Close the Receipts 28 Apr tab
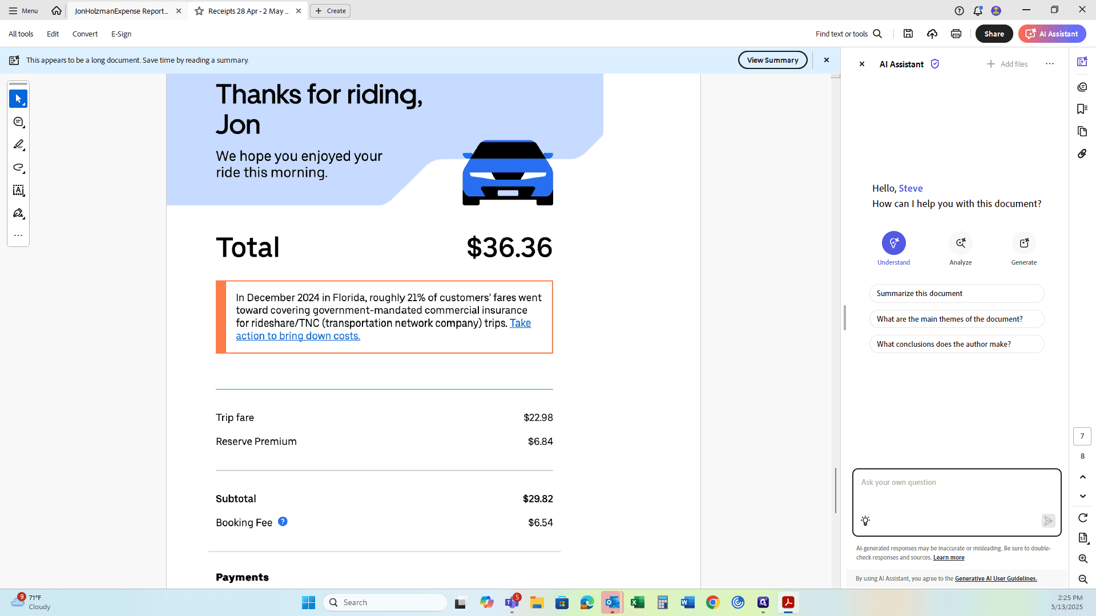Screen dimensions: 1096x616 pyautogui.click(x=299, y=11)
